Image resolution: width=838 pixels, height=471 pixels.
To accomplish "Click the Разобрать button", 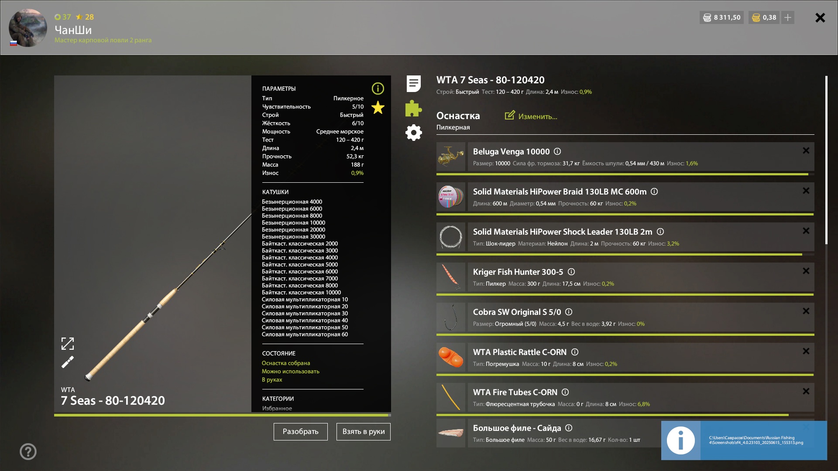I will point(300,431).
